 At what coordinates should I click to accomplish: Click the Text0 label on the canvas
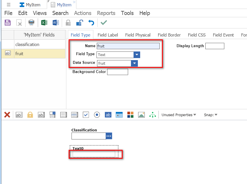(x=78, y=148)
